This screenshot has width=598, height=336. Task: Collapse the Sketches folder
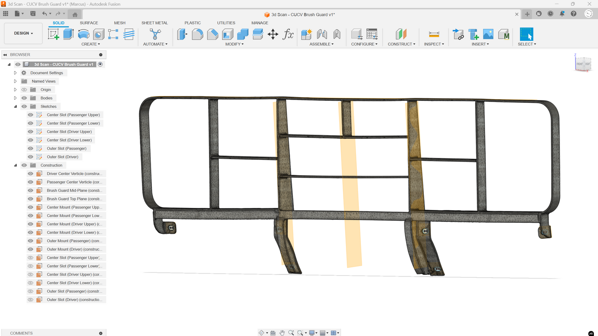[15, 107]
